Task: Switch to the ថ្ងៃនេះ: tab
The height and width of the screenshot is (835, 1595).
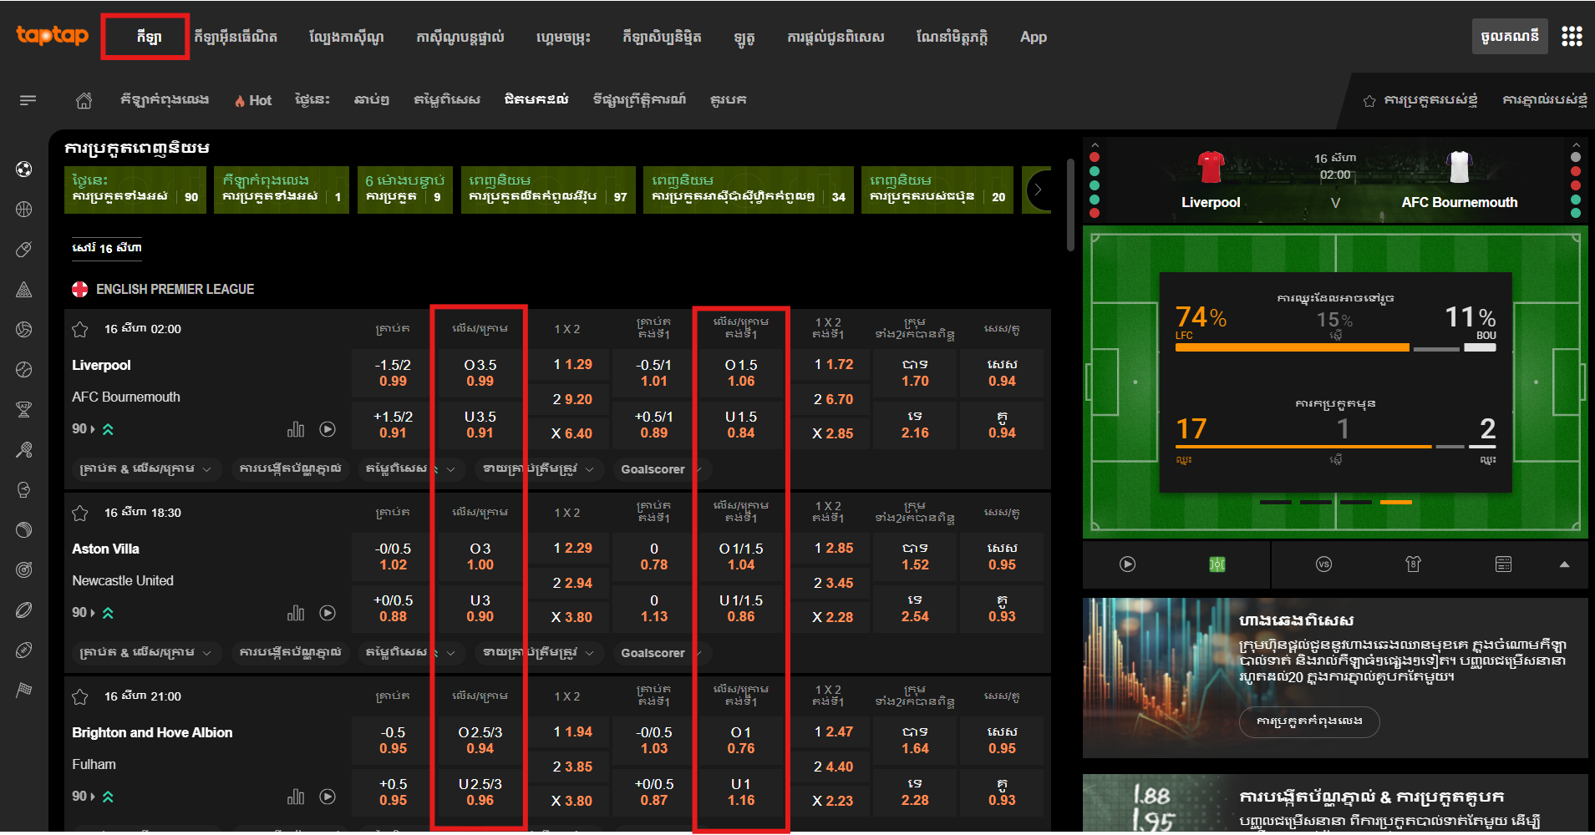Action: click(x=312, y=100)
